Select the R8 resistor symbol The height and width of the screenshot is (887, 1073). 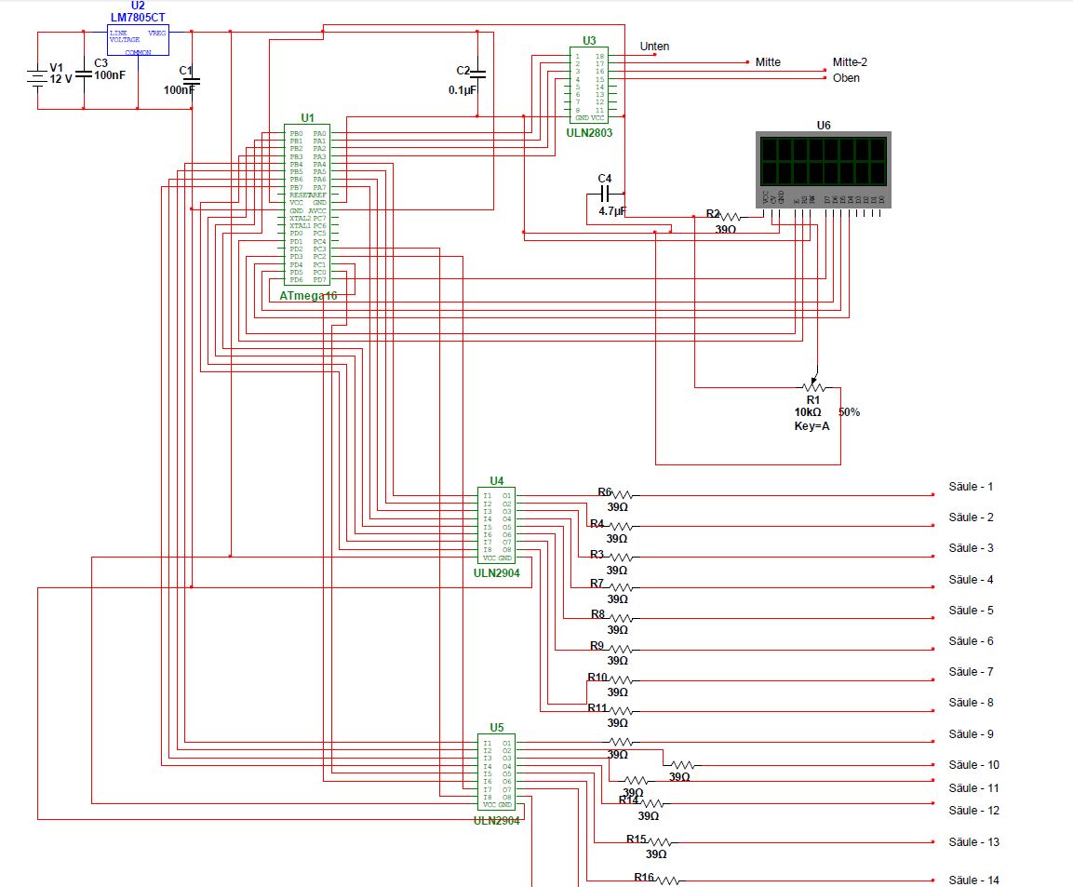tap(622, 618)
